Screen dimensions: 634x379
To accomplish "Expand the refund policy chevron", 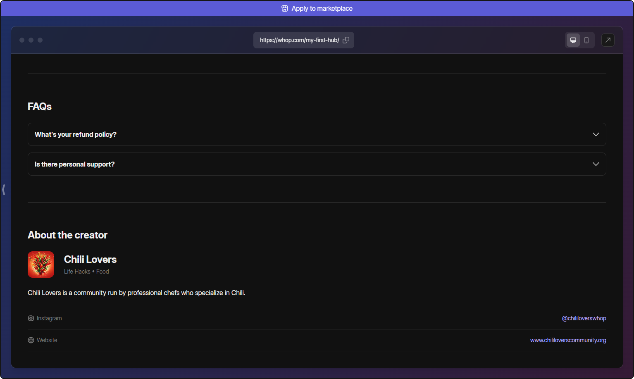I will click(x=596, y=134).
